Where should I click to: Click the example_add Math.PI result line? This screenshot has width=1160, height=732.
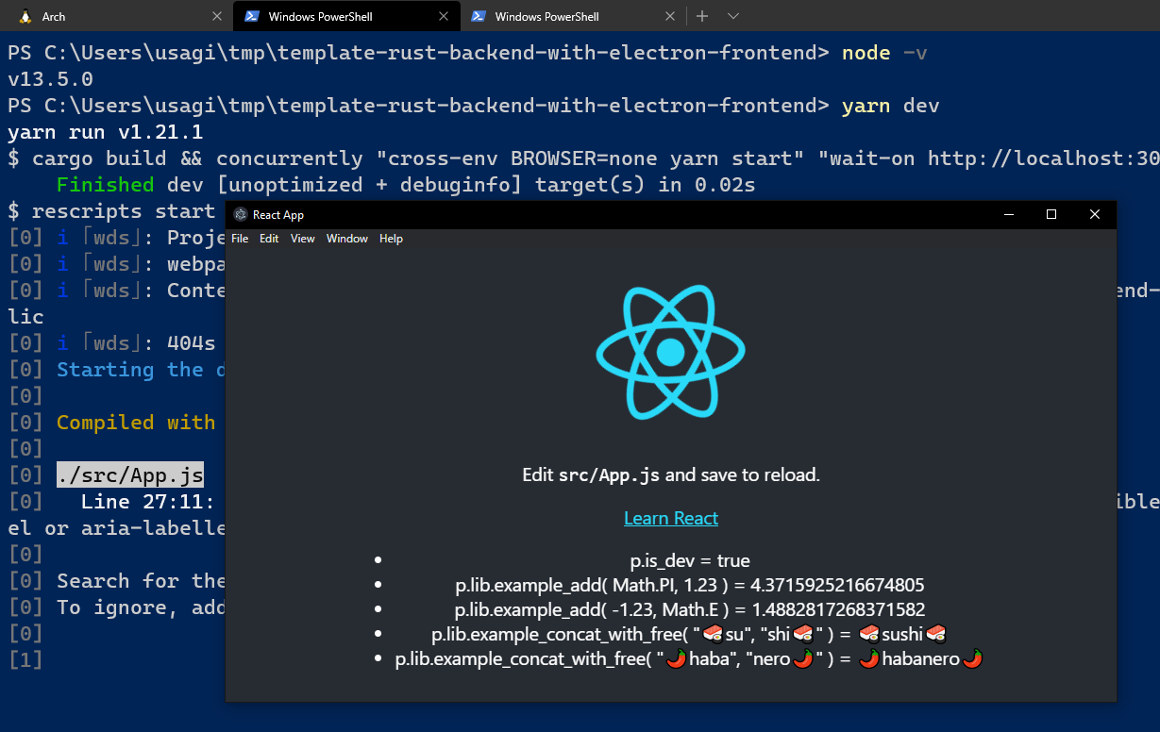690,586
